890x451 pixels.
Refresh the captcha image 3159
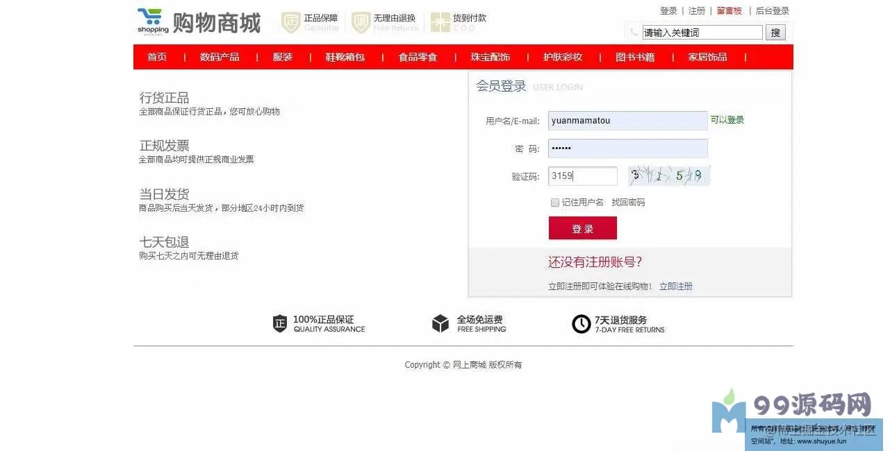669,176
